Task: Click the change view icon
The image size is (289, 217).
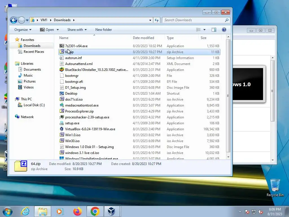Action: pyautogui.click(x=198, y=30)
